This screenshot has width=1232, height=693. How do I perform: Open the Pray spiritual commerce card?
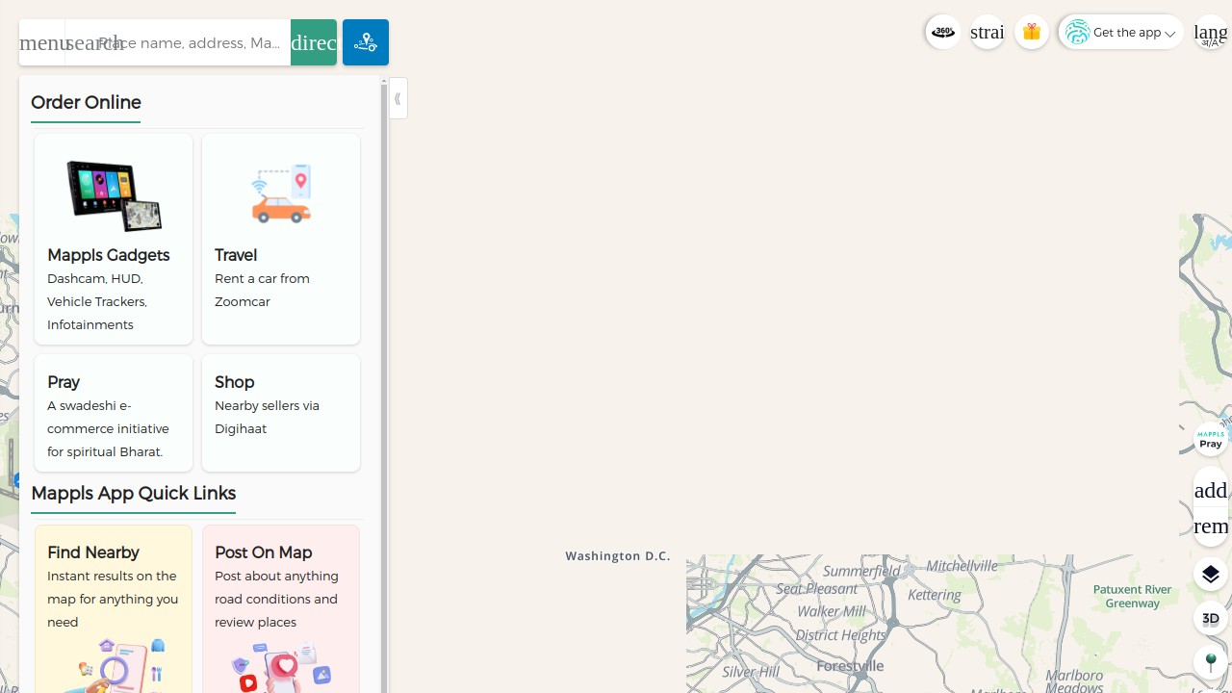pyautogui.click(x=114, y=413)
